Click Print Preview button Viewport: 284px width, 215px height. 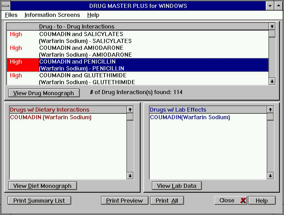coord(124,201)
